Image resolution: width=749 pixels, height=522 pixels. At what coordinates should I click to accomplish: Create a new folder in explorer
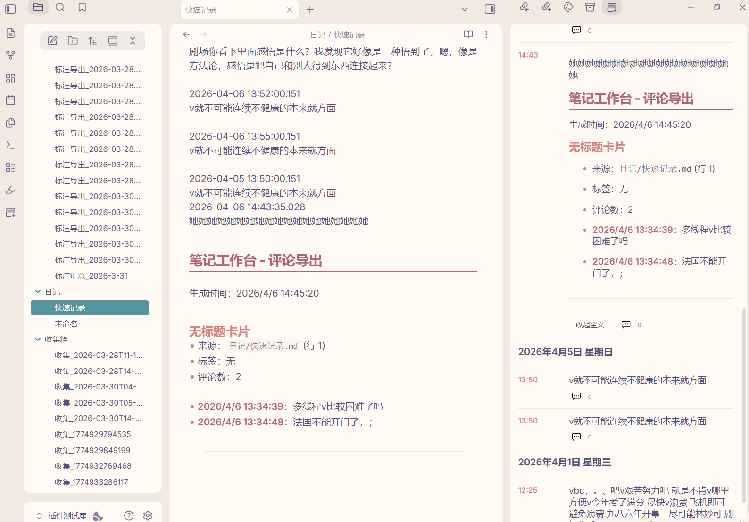point(73,41)
